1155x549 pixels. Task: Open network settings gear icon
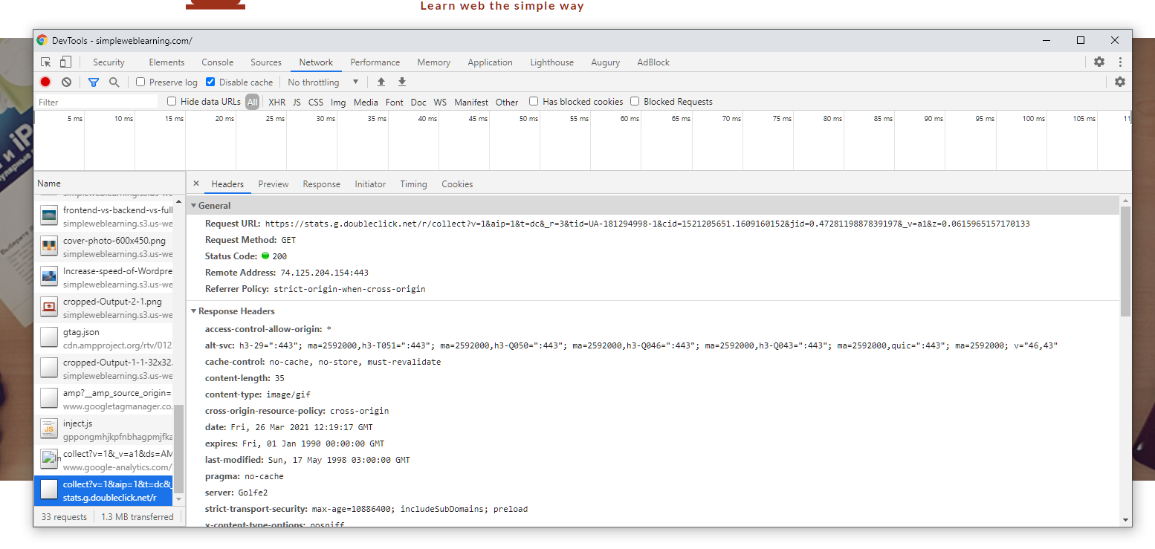pos(1120,82)
